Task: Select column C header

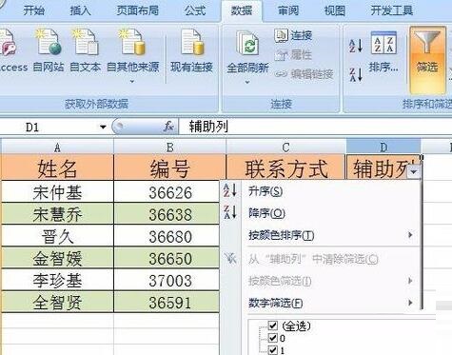Action: click(x=285, y=148)
